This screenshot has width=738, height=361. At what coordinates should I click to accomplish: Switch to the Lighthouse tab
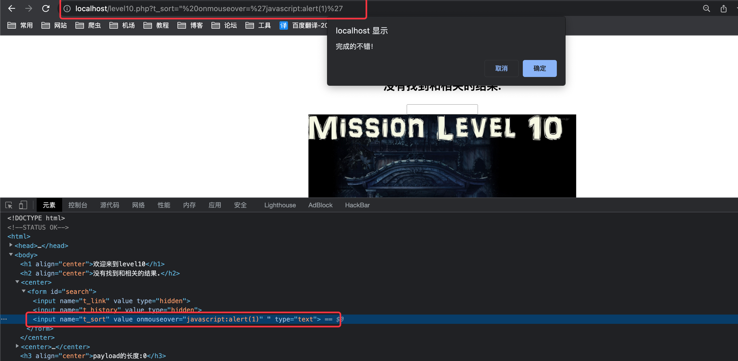click(x=280, y=205)
